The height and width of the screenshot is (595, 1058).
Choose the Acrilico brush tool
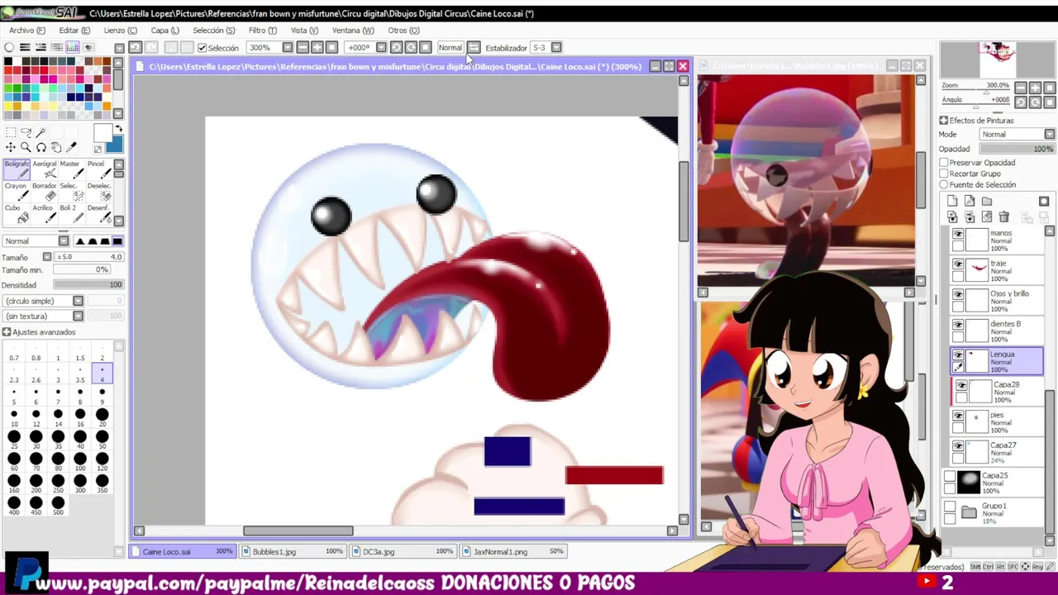[45, 214]
